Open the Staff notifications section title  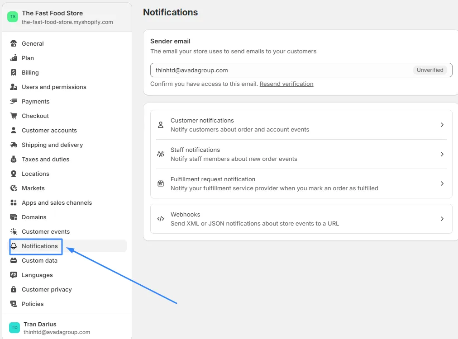pyautogui.click(x=196, y=150)
